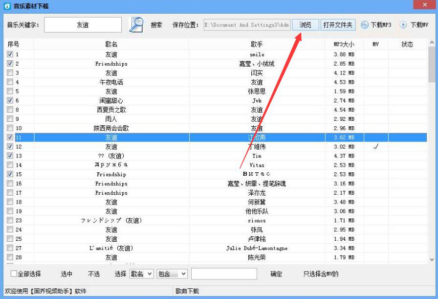This screenshot has height=299, width=438.
Task: Click artist 张思思 in row 5
Action: [257, 91]
